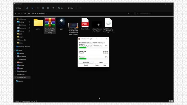Click the Search Shivam (E:) box
Screen dimensions: 187x105
tap(154, 14)
